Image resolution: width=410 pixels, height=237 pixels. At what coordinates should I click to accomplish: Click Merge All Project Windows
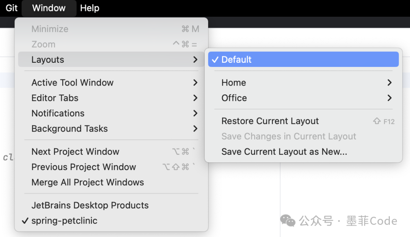(x=88, y=183)
